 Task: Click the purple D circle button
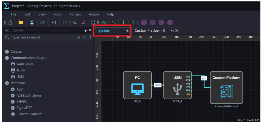click(x=170, y=22)
